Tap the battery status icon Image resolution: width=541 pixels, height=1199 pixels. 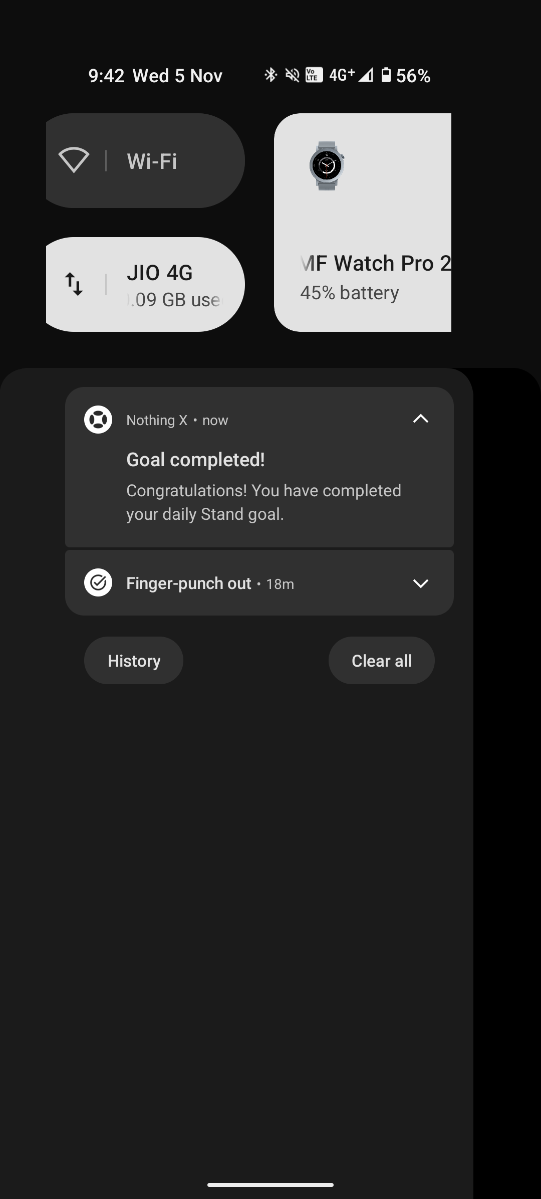(386, 75)
